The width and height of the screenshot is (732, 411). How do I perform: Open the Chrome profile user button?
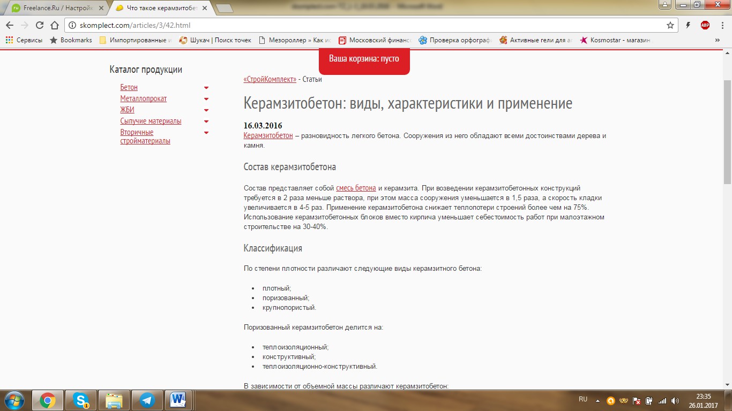(664, 4)
